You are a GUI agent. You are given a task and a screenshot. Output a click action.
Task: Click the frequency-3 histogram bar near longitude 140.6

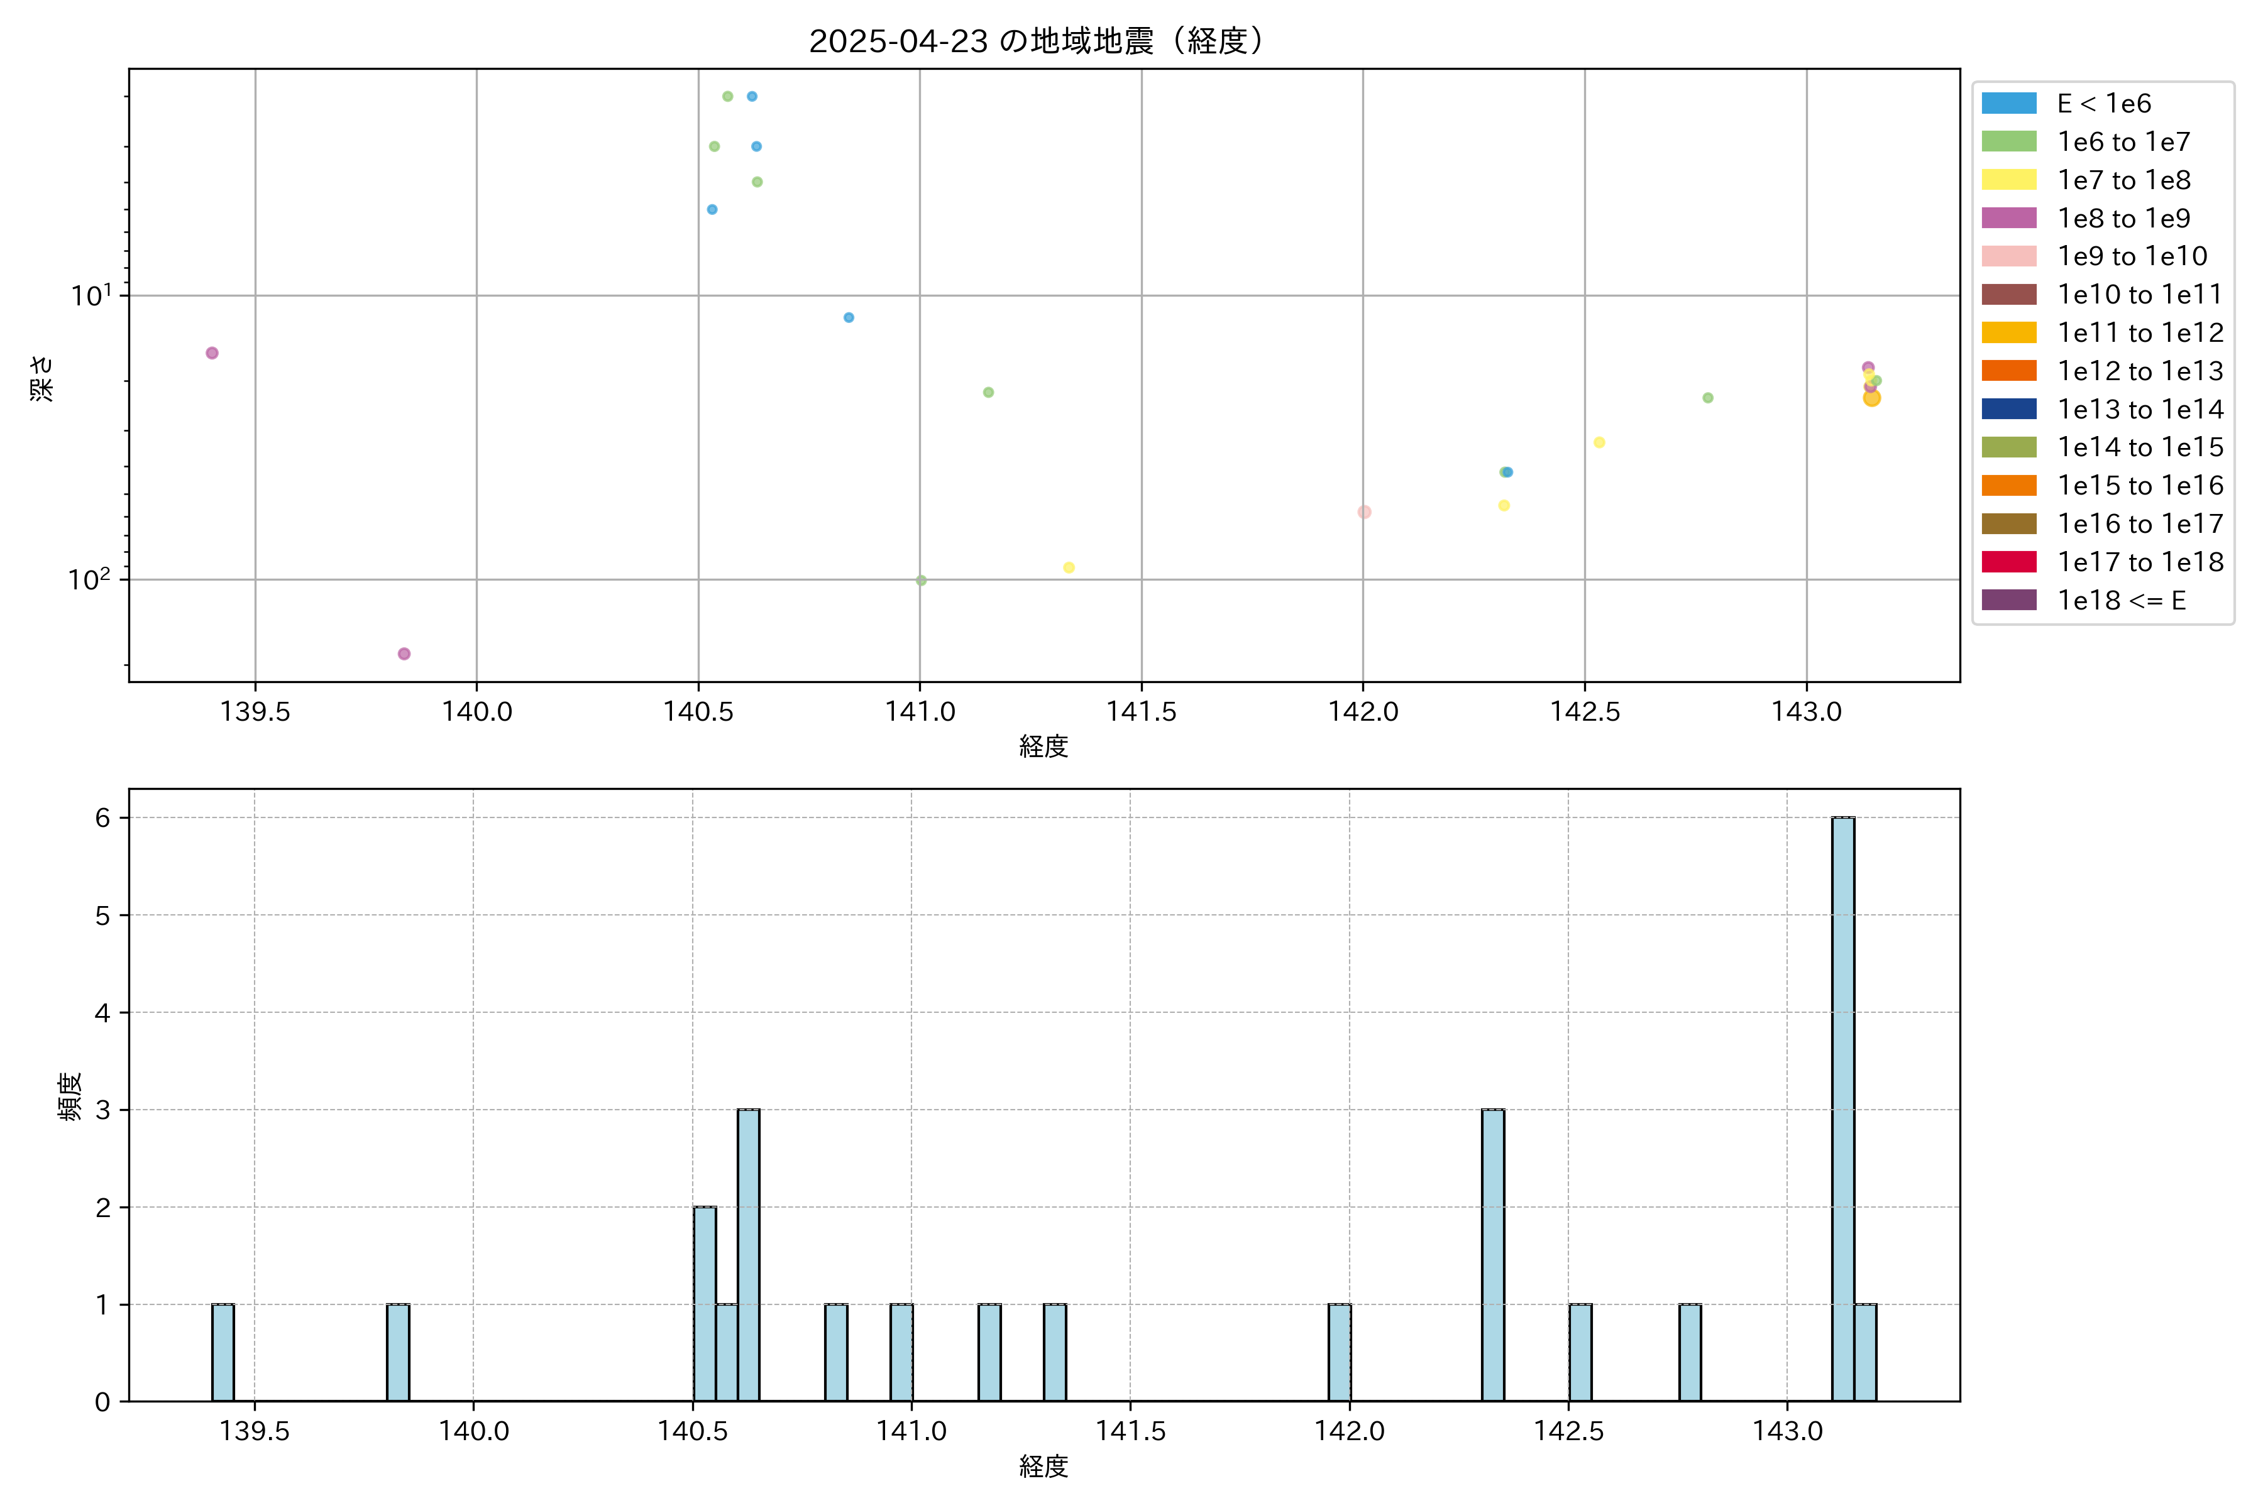(749, 1255)
